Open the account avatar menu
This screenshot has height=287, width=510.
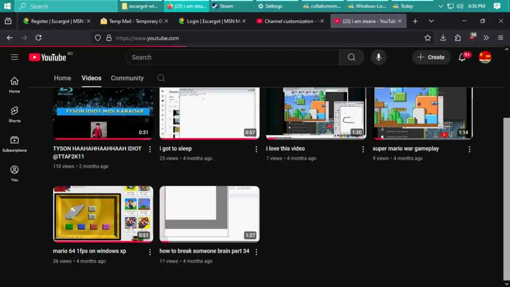pyautogui.click(x=485, y=57)
